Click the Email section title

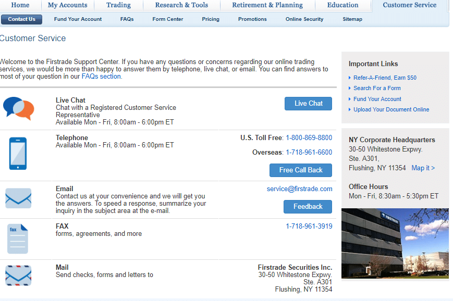tap(65, 189)
